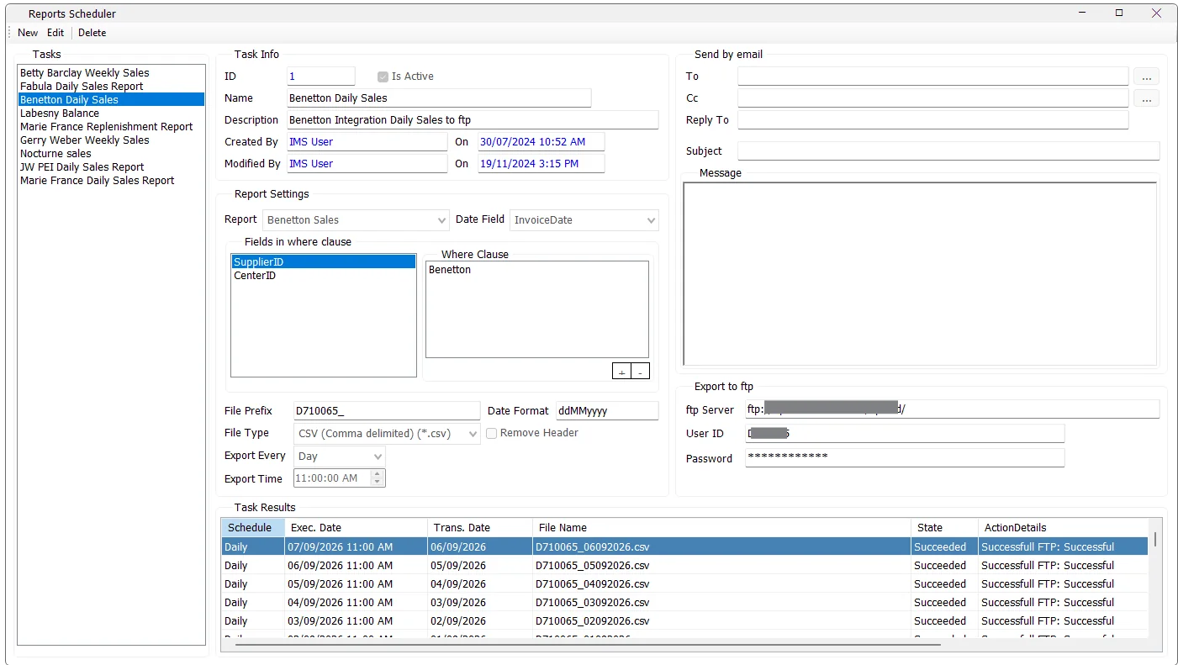
Task: Select Betty Barclay Weekly Sales task
Action: pos(111,73)
